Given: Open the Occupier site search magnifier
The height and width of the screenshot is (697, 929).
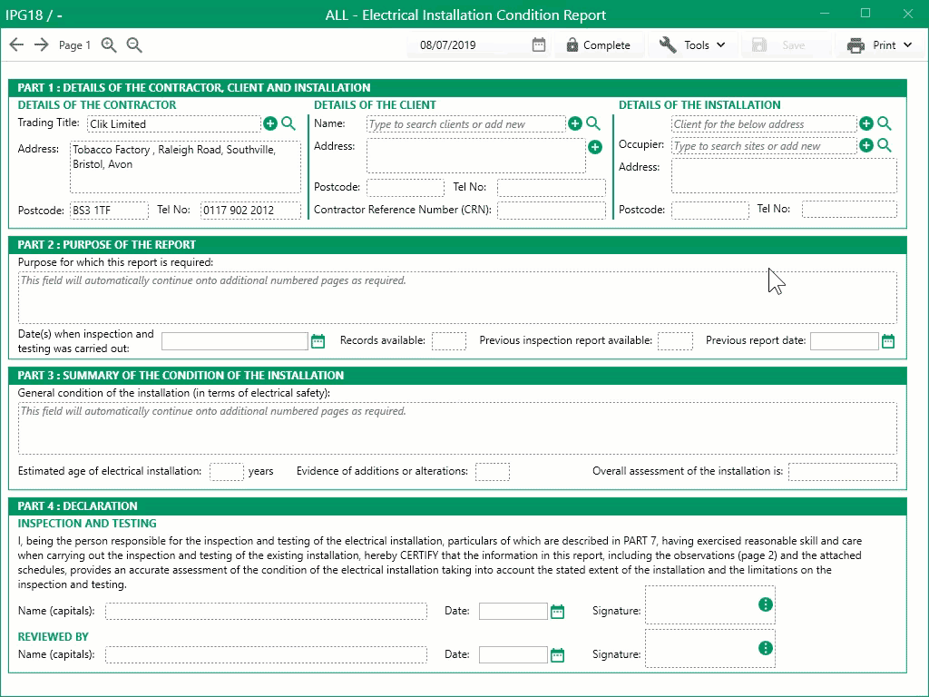Looking at the screenshot, I should click(885, 145).
